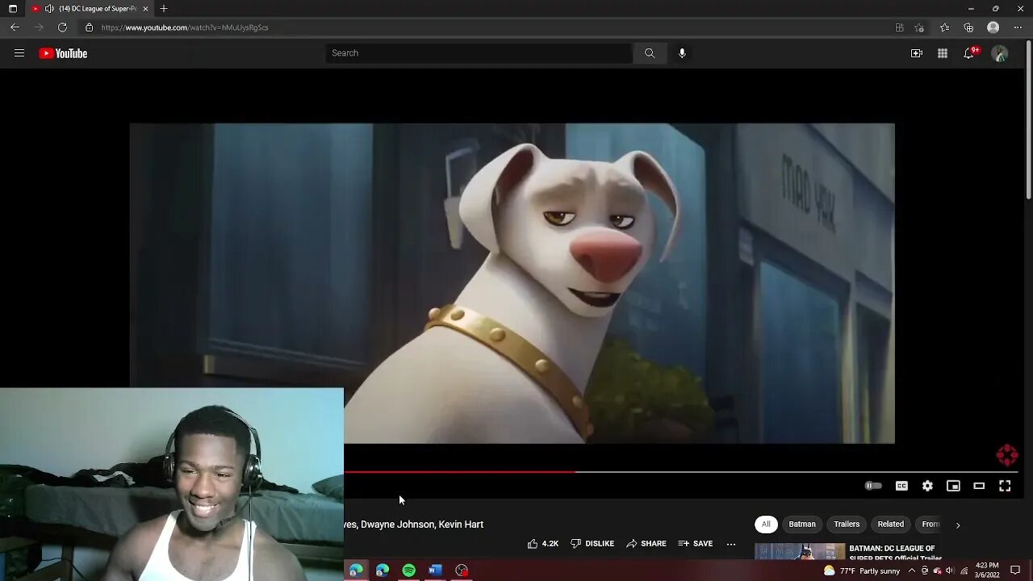
Task: Click the app available install icon in address bar
Action: click(x=899, y=27)
